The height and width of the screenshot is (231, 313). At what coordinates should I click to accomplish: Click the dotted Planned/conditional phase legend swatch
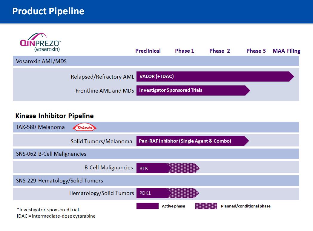206,206
